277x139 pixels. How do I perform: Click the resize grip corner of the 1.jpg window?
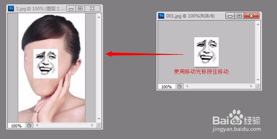point(99,125)
